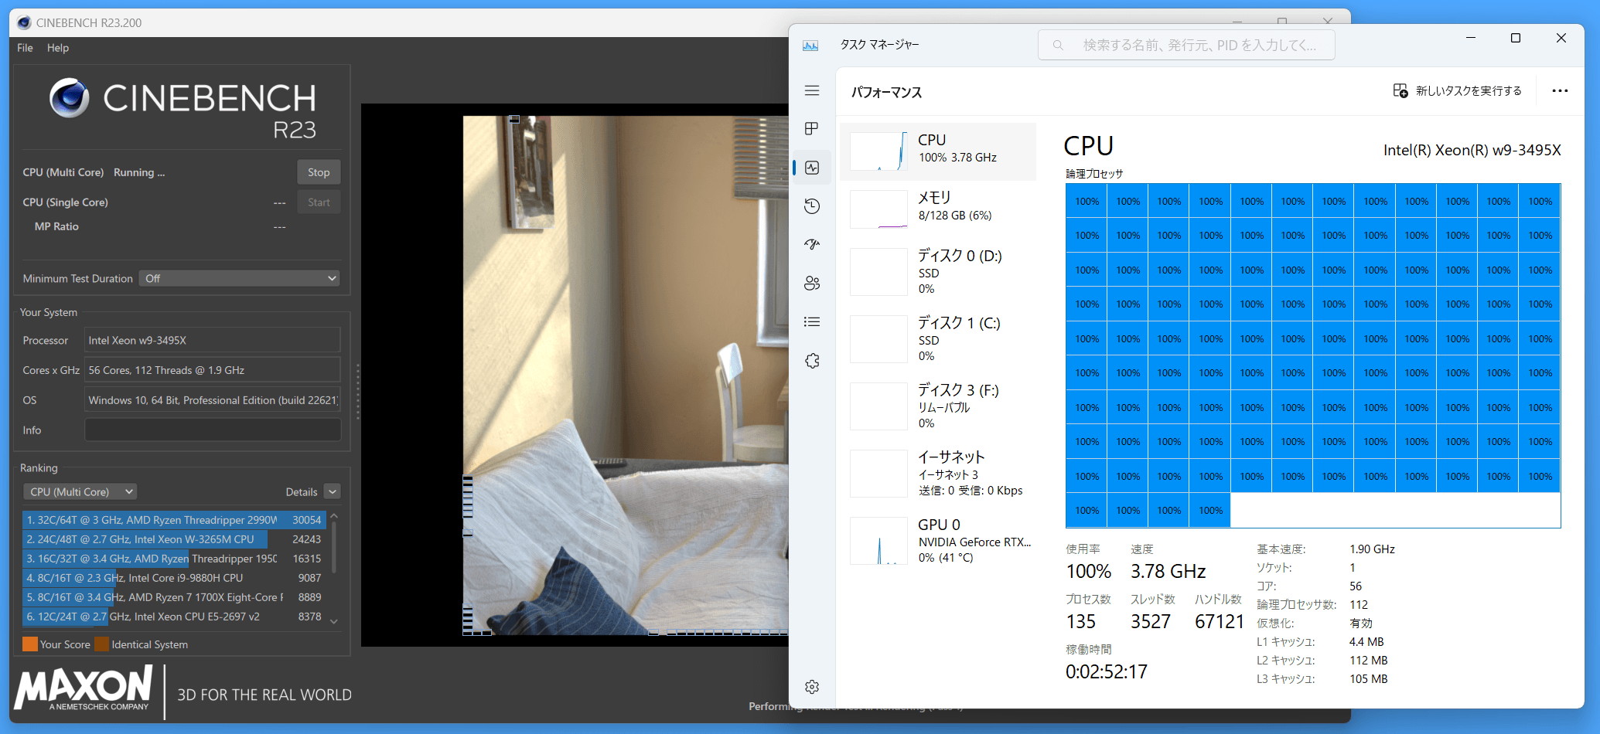
Task: Click the 3.78 GHz speed value
Action: (x=1168, y=572)
